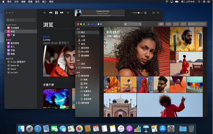Viewport: 213px width, 134px height.
Task: Open the AirPlay output icon in Music
Action: click(145, 13)
